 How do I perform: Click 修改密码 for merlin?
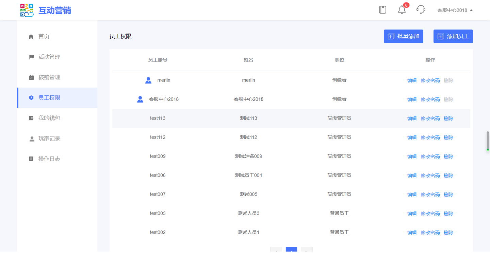430,80
